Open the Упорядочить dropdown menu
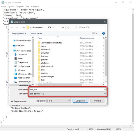This screenshot has width=134, height=131. (x=19, y=33)
